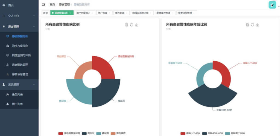Close the 角色列表 tab
The height and width of the screenshot is (136, 280).
pyautogui.click(x=127, y=13)
